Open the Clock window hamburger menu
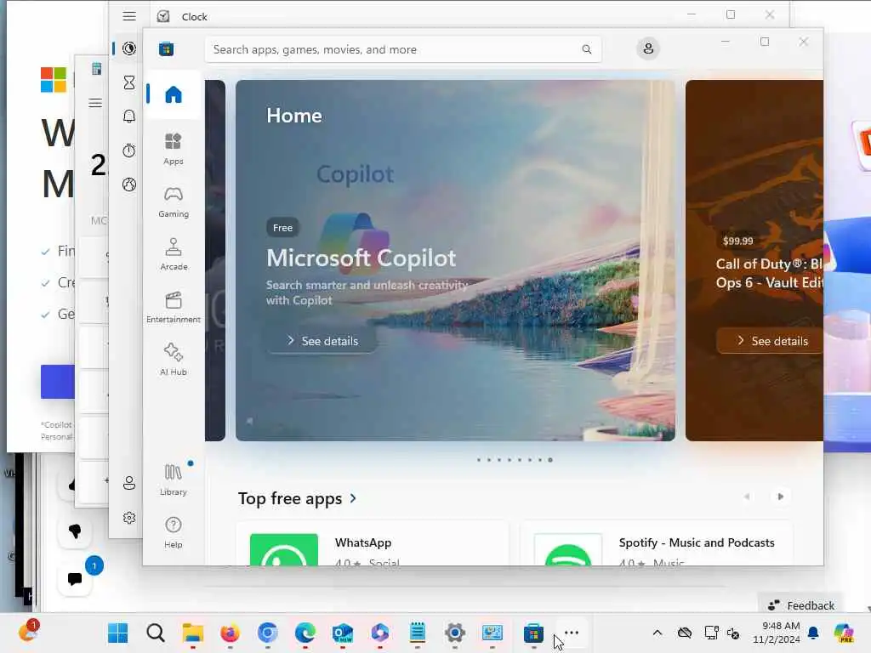Screen dimensions: 871x653 129,16
